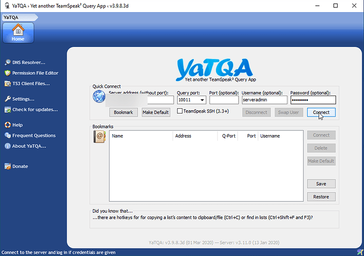The height and width of the screenshot is (256, 364).
Task: Click the Bookmark button
Action: click(124, 112)
